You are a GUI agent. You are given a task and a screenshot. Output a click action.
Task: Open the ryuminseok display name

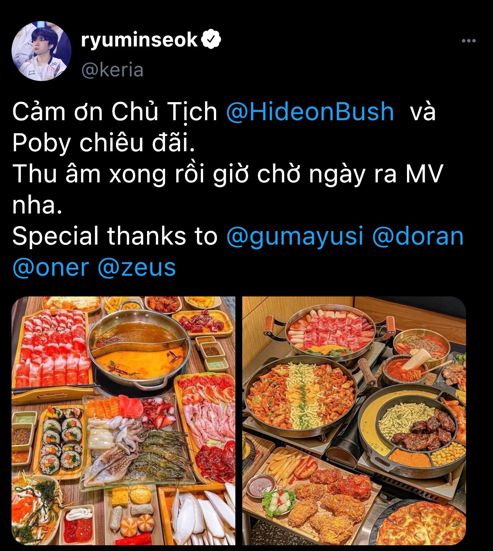139,40
